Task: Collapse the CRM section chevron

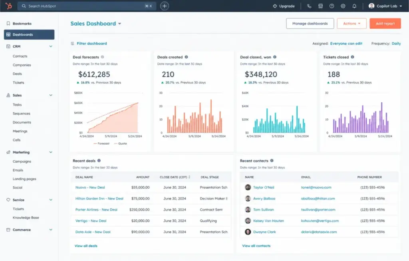Action: pyautogui.click(x=51, y=46)
